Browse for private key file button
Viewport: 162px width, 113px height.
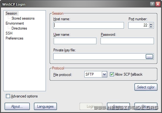click(149, 57)
